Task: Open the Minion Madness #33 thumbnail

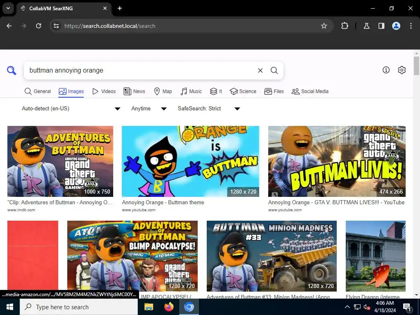Action: (272, 256)
